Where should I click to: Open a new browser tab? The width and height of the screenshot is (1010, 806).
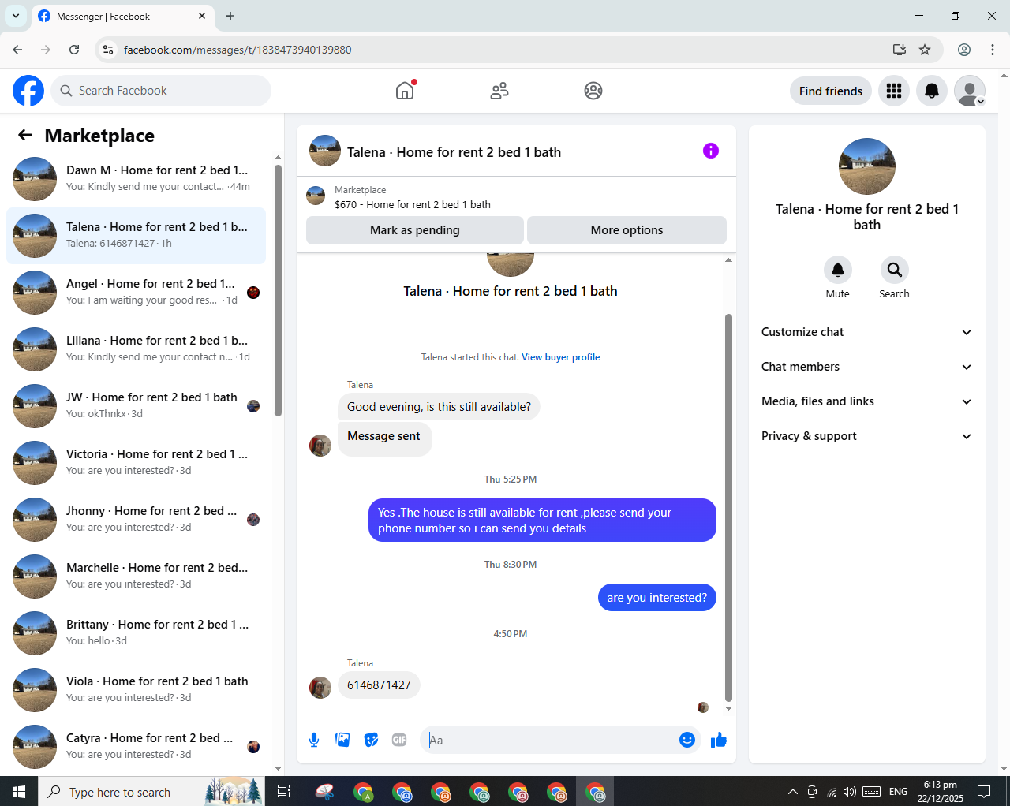pos(230,16)
